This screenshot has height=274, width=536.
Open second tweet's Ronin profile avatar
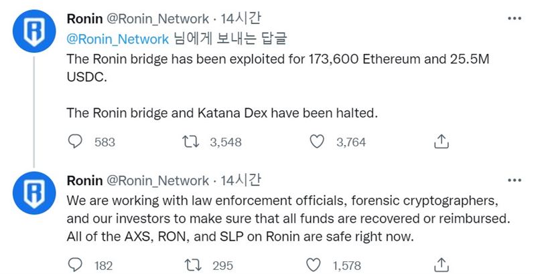pyautogui.click(x=34, y=193)
